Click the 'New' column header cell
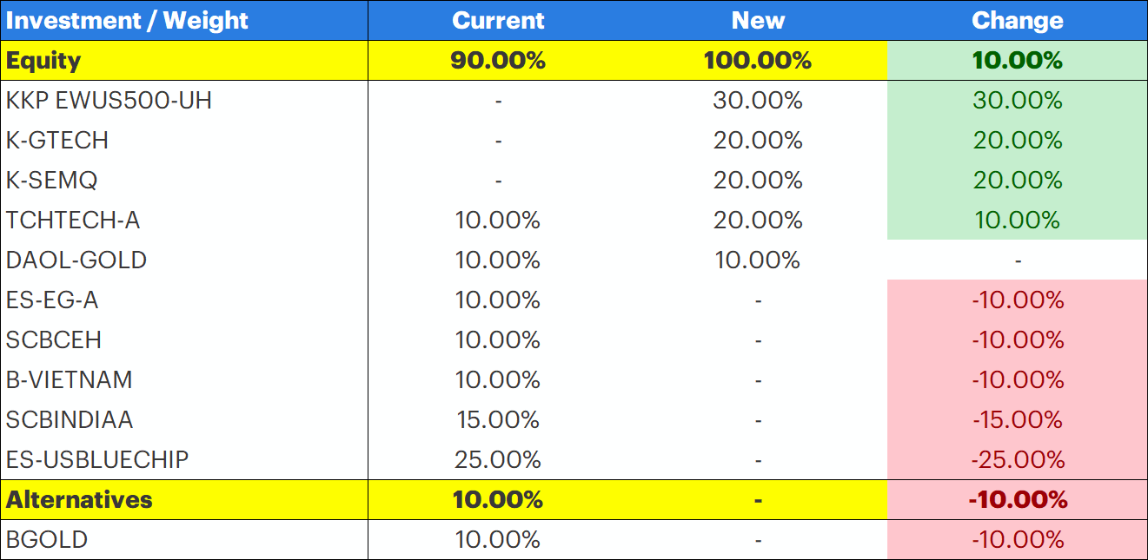Image resolution: width=1148 pixels, height=560 pixels. [x=758, y=20]
